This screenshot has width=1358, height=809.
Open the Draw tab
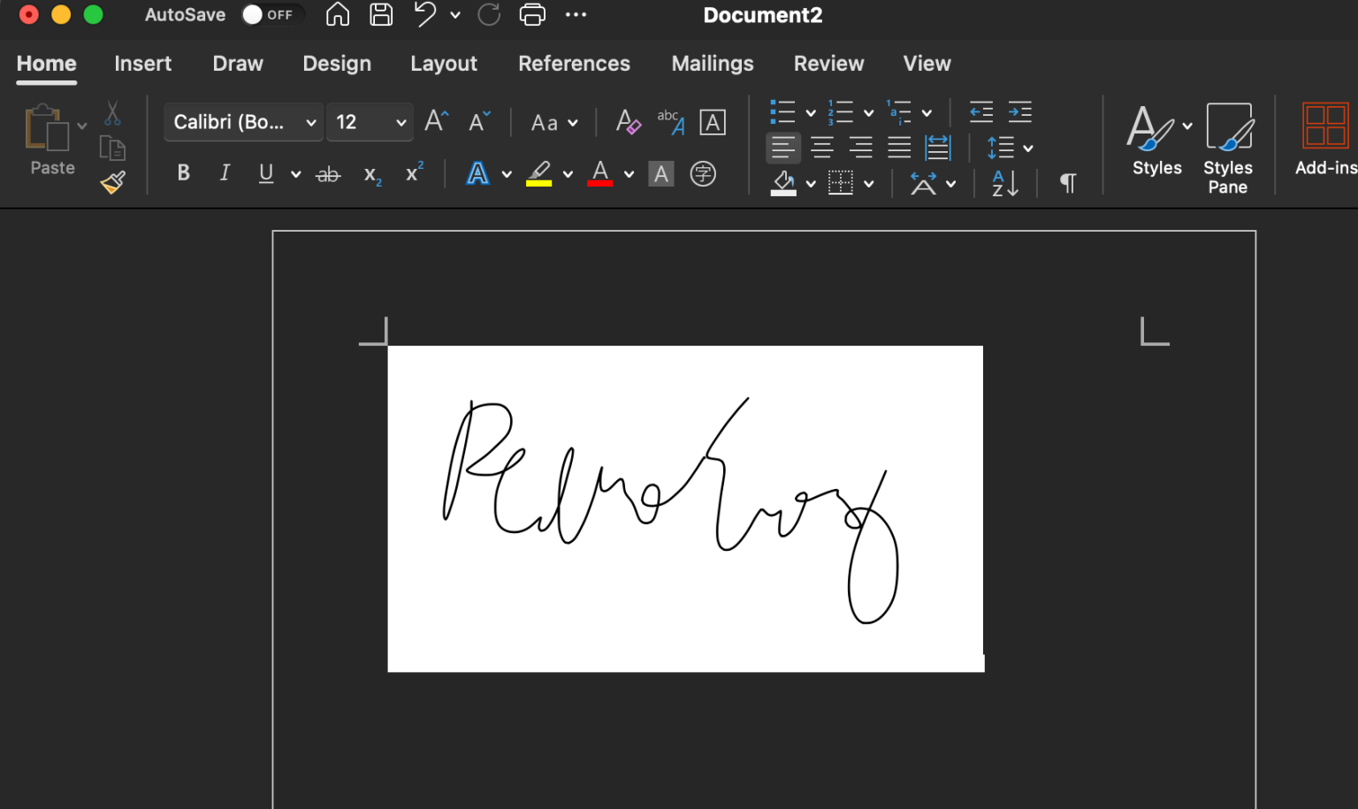[237, 64]
